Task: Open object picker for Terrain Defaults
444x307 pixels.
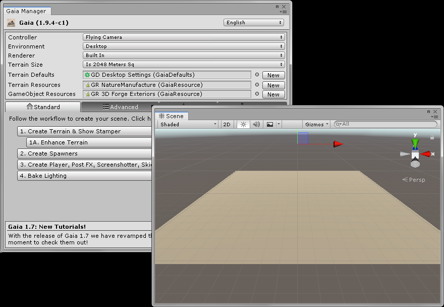Action: click(x=257, y=75)
